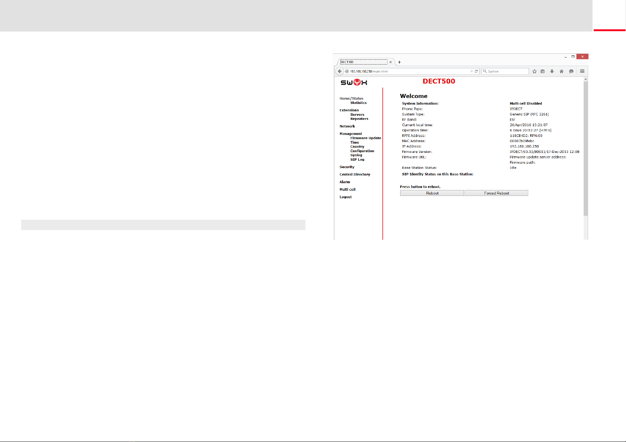Click the Welcome heading
This screenshot has height=442, width=626.
pos(413,96)
